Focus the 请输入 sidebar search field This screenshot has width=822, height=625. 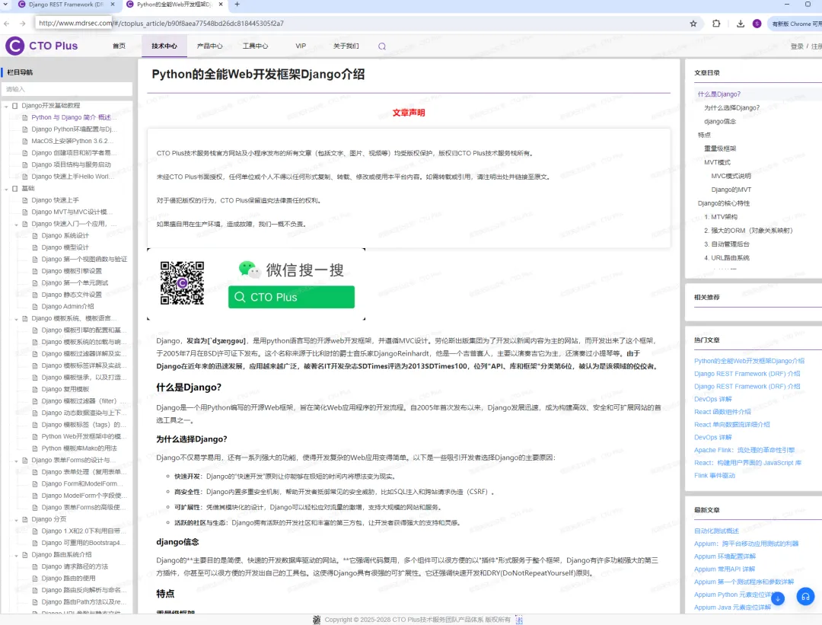[66, 89]
